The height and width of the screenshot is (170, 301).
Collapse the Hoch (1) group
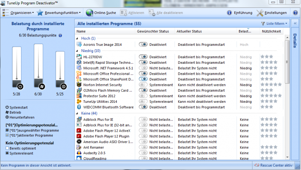coord(77,39)
